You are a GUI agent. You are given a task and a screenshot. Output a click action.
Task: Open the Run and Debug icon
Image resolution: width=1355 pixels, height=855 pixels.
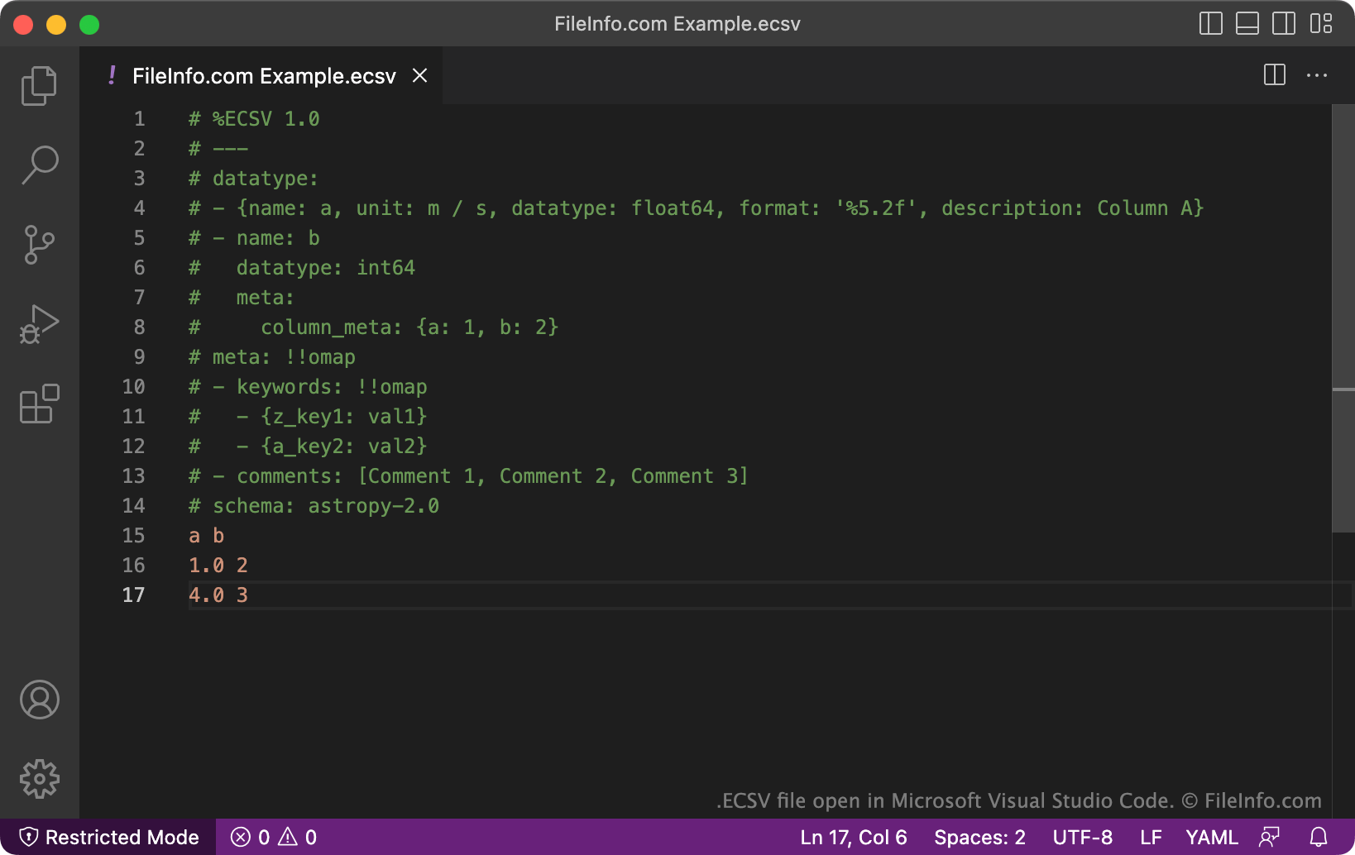click(x=39, y=323)
